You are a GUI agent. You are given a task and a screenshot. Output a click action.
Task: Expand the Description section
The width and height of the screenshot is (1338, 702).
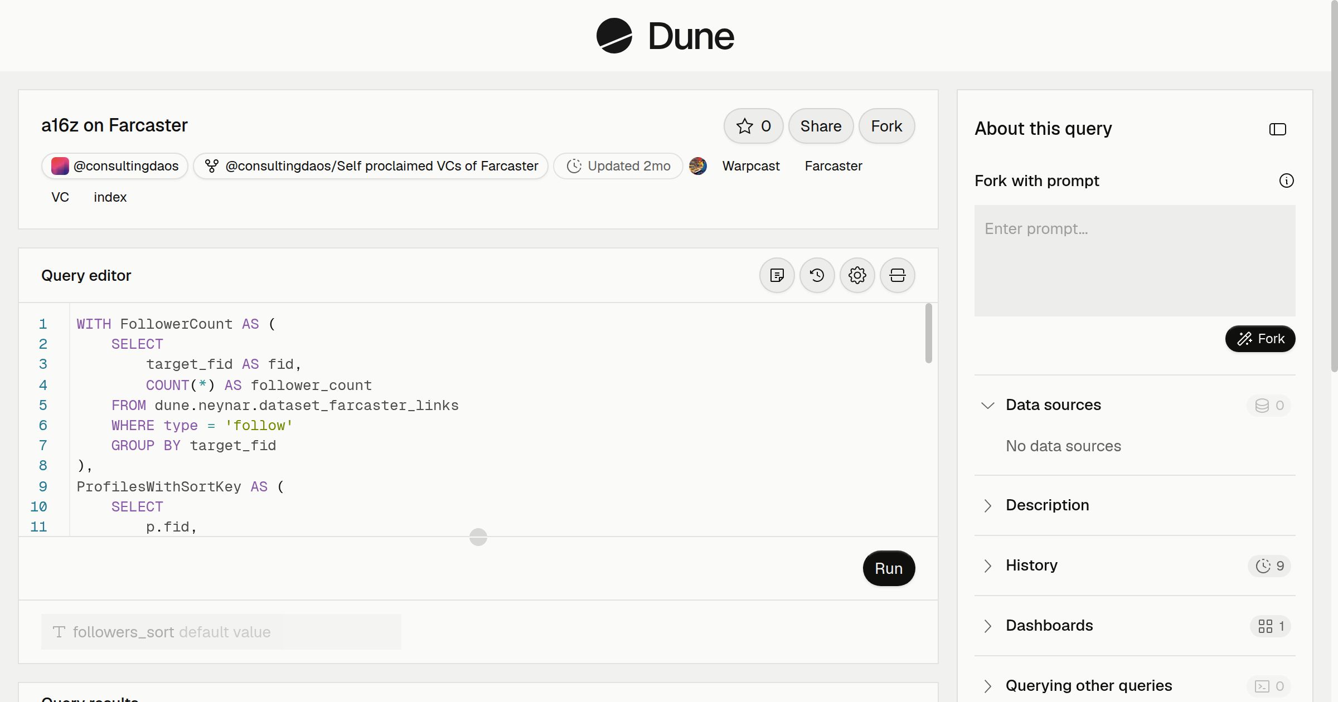[1135, 505]
